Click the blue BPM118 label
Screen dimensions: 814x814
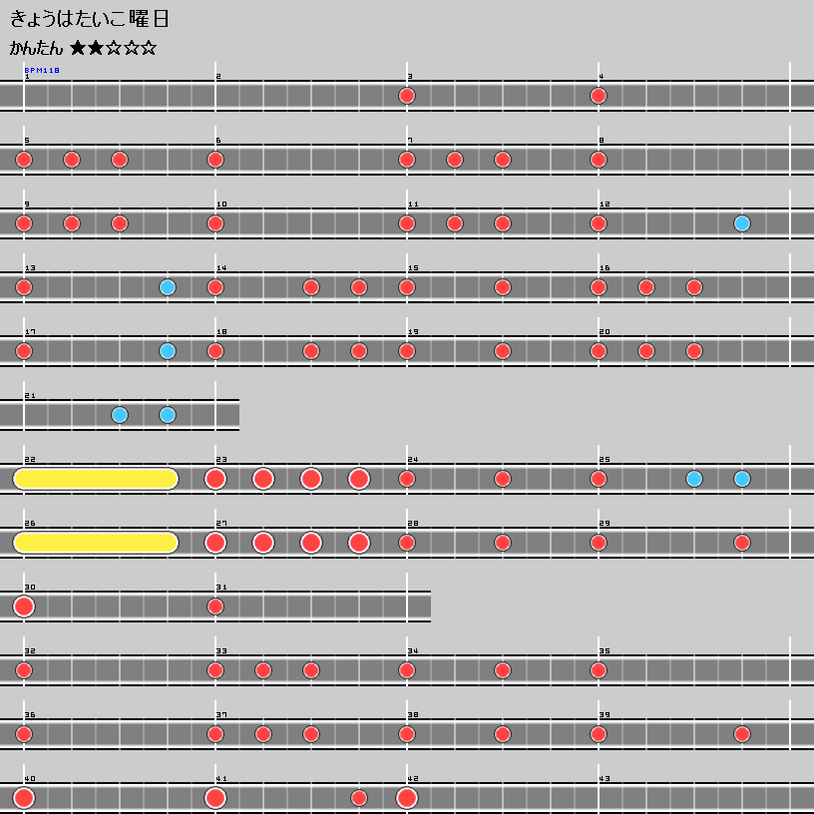point(42,71)
